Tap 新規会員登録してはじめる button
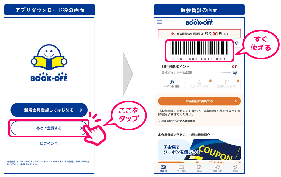 tap(49, 110)
